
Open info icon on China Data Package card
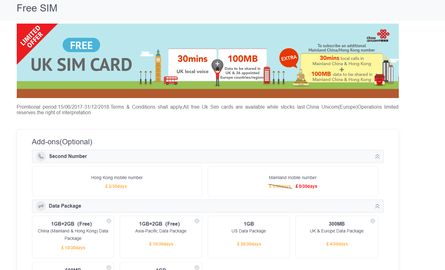coord(109,221)
